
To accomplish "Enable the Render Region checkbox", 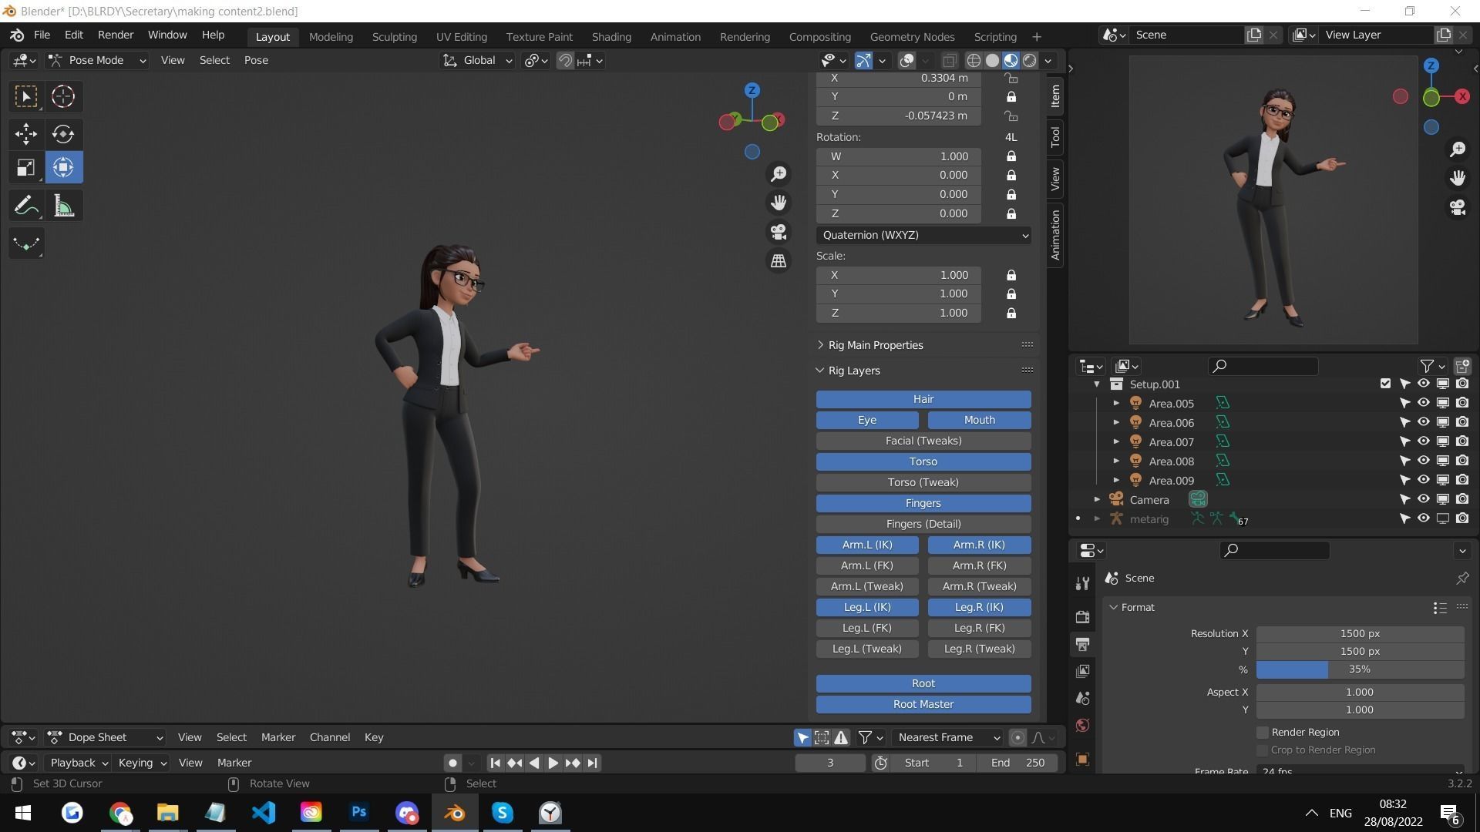I will [1263, 732].
